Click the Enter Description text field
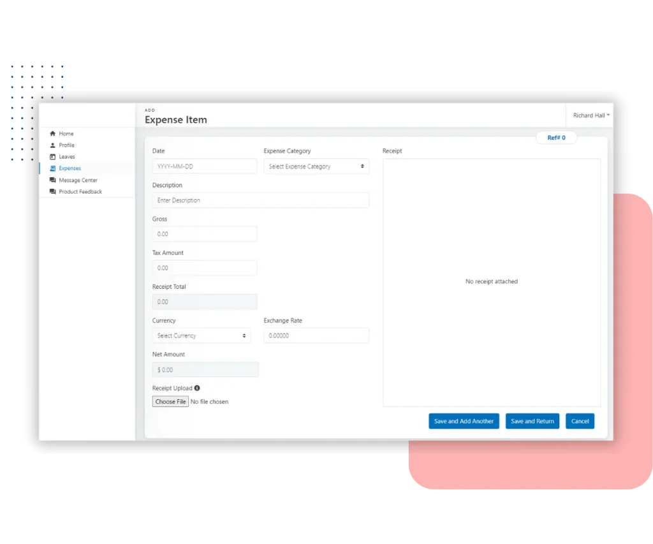 (260, 200)
